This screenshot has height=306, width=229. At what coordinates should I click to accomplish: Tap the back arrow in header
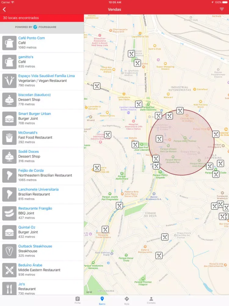4,9
